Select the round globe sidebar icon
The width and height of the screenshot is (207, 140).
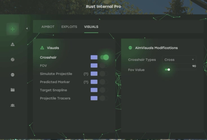(12, 60)
